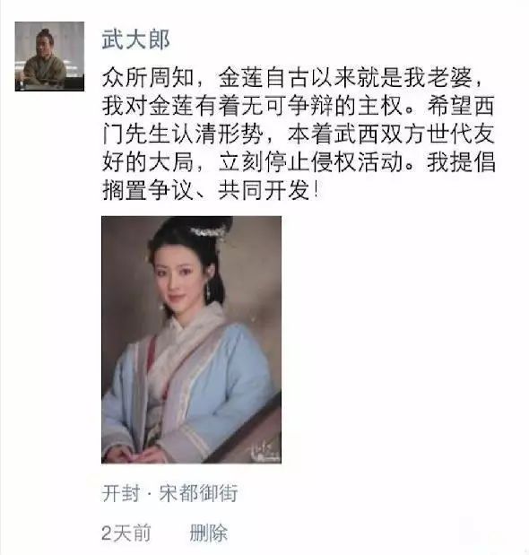Tap the username 武大郎
The height and width of the screenshot is (555, 529).
tap(136, 39)
